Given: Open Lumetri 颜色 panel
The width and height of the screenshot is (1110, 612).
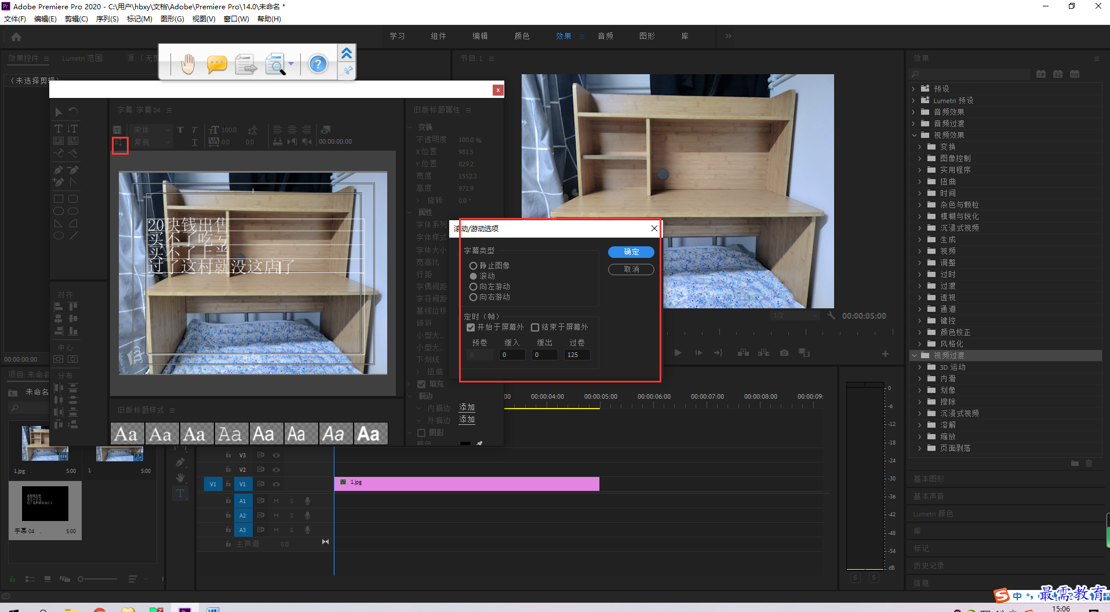Looking at the screenshot, I should click(933, 514).
